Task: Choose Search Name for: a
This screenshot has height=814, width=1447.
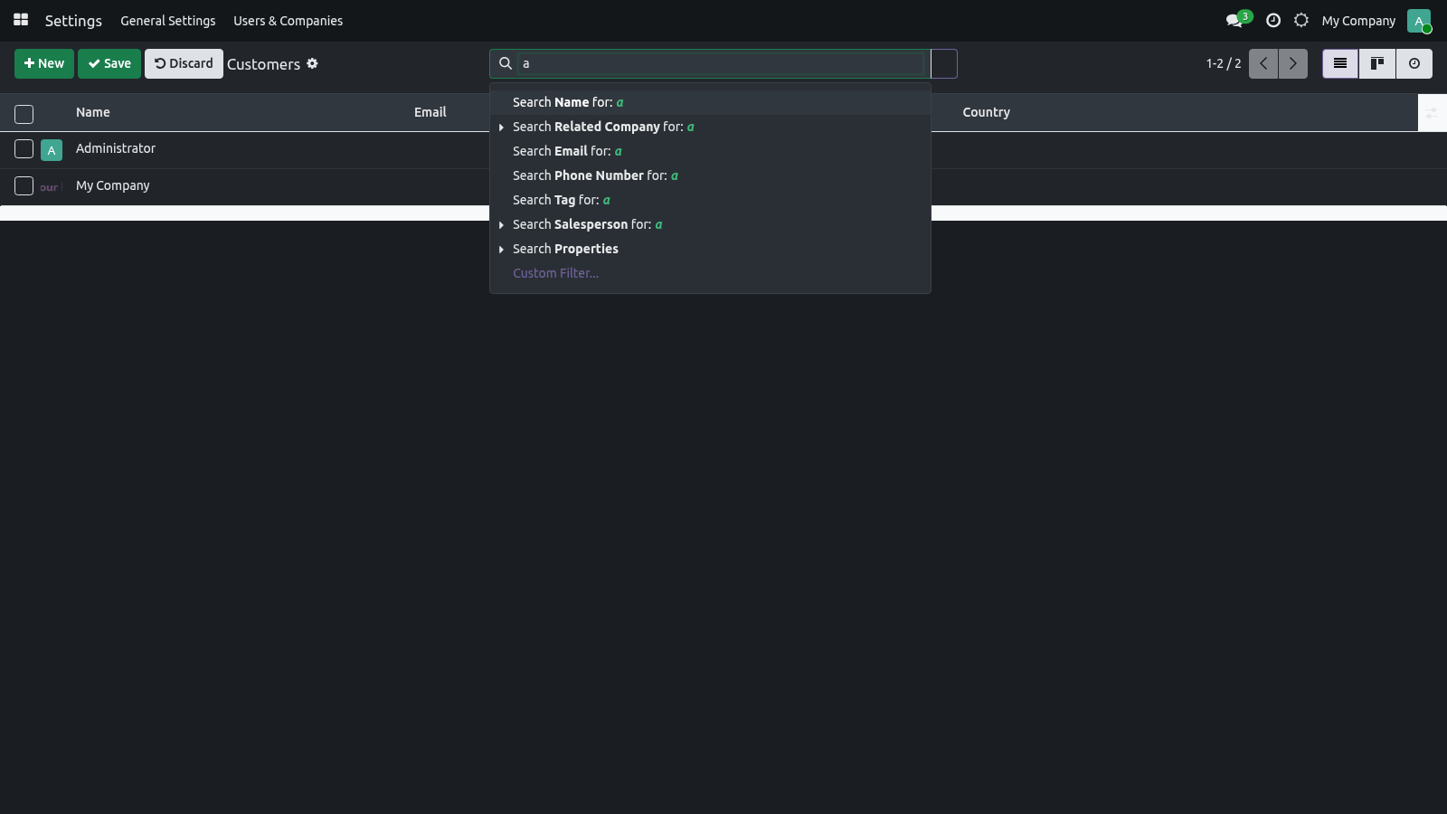Action: [710, 102]
